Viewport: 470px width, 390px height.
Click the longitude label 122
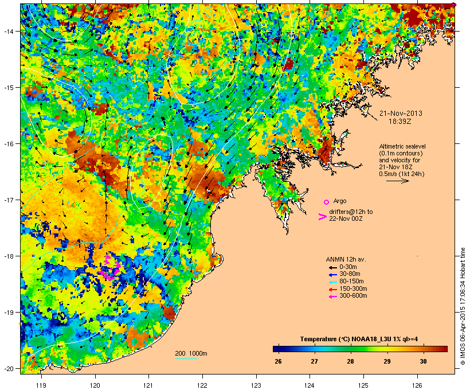[202, 385]
